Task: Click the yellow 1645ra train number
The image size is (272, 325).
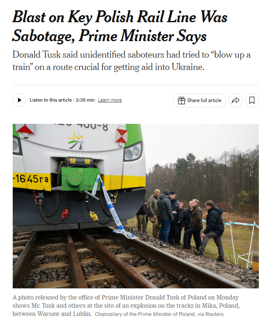Action: pos(31,179)
